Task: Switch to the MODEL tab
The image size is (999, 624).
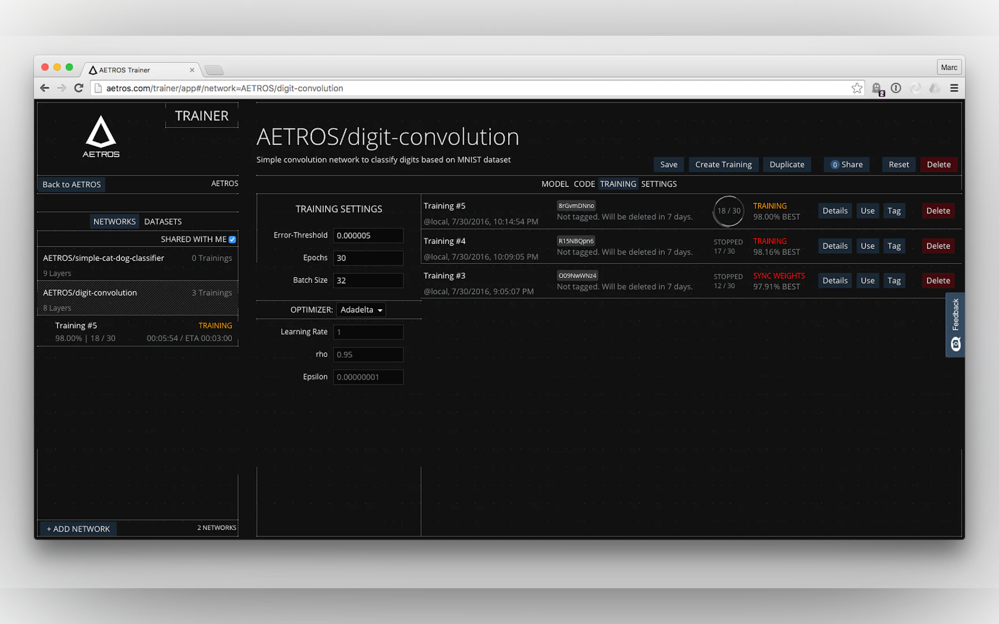Action: pyautogui.click(x=555, y=184)
